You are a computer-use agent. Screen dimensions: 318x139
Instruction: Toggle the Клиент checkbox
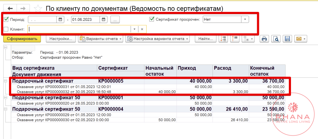(x=6, y=29)
